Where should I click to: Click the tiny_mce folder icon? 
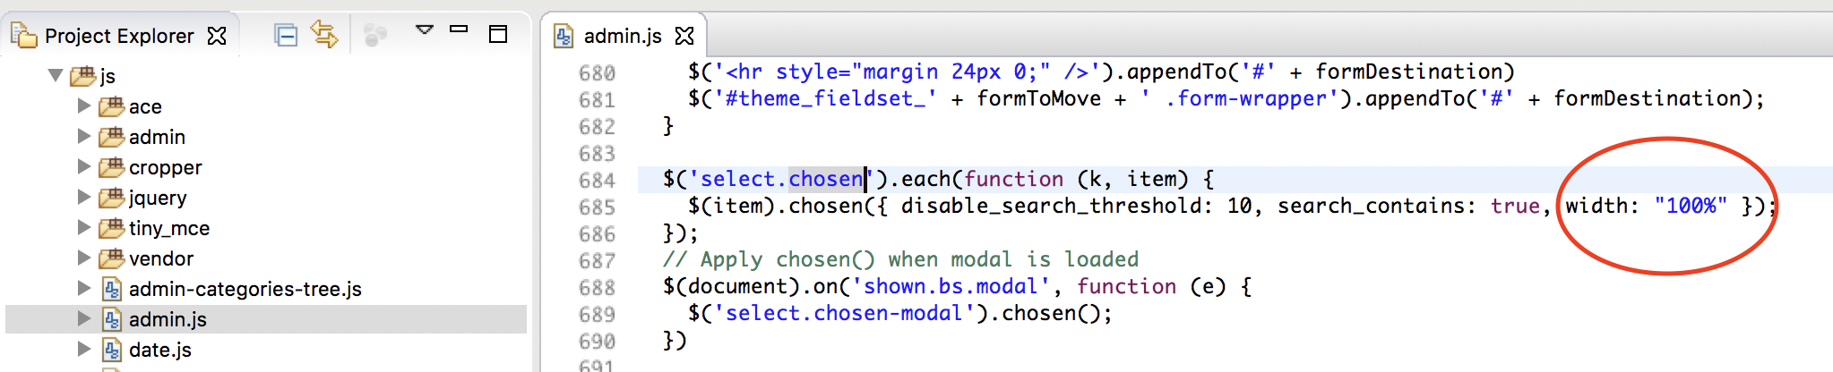(x=112, y=228)
